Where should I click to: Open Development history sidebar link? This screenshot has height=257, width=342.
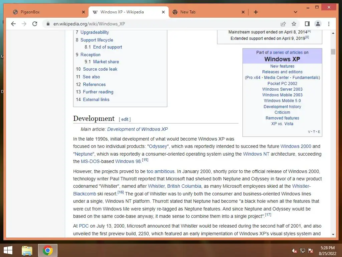282,107
